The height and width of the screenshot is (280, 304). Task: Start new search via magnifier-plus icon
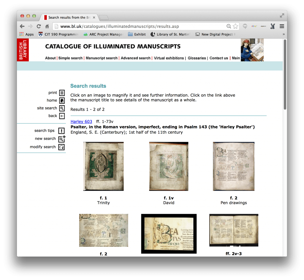(62, 139)
